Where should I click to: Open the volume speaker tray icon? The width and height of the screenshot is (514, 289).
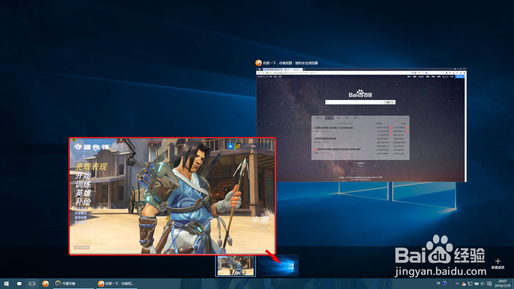pyautogui.click(x=484, y=283)
